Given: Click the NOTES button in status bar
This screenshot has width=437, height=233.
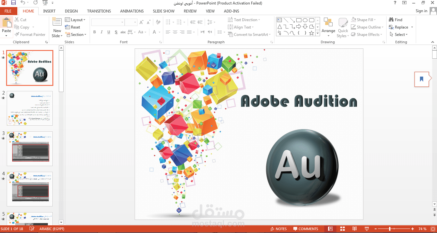Looking at the screenshot, I should coord(279,229).
